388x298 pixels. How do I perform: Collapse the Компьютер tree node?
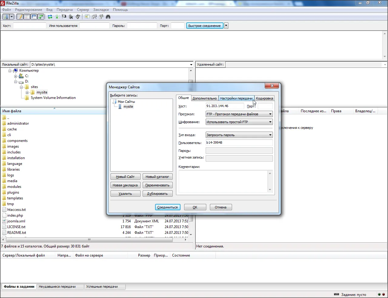(10, 70)
